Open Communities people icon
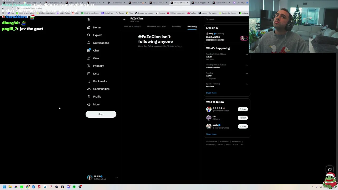 pyautogui.click(x=89, y=89)
